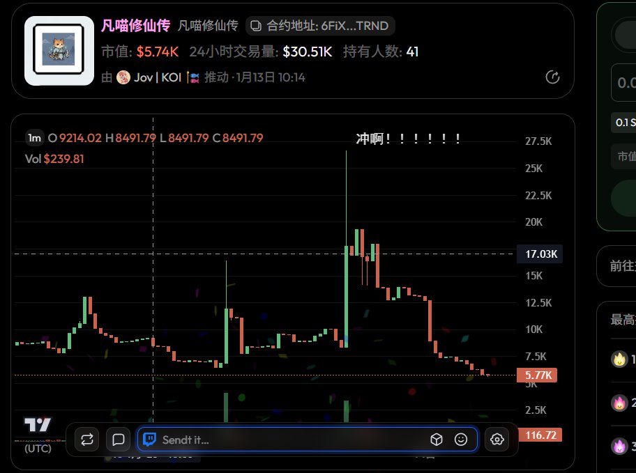Screen dimensions: 636x473
Task: Open the emoji smiley picker
Action: coord(461,440)
